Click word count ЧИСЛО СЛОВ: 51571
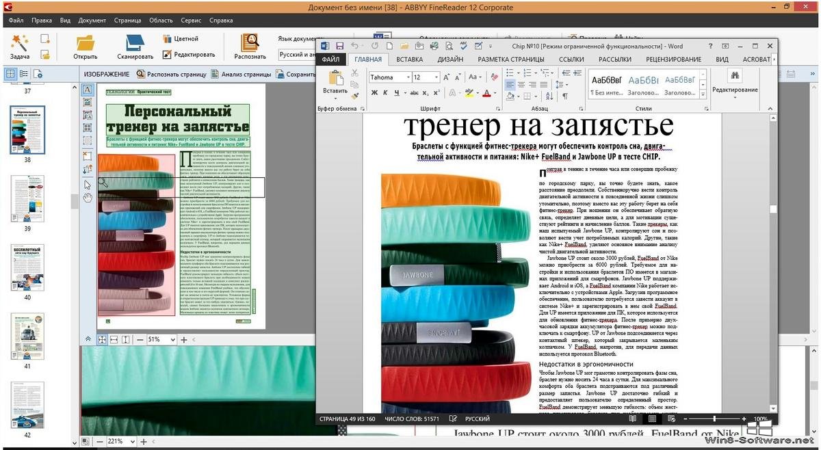The image size is (821, 450). click(x=412, y=419)
